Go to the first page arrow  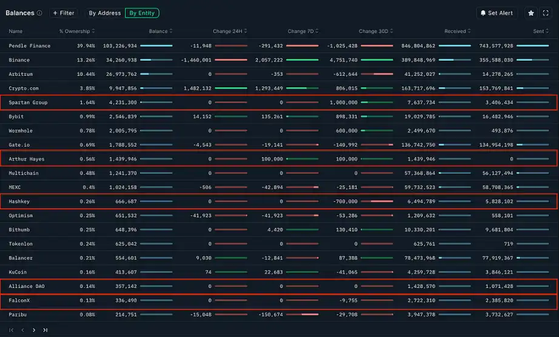(12, 330)
